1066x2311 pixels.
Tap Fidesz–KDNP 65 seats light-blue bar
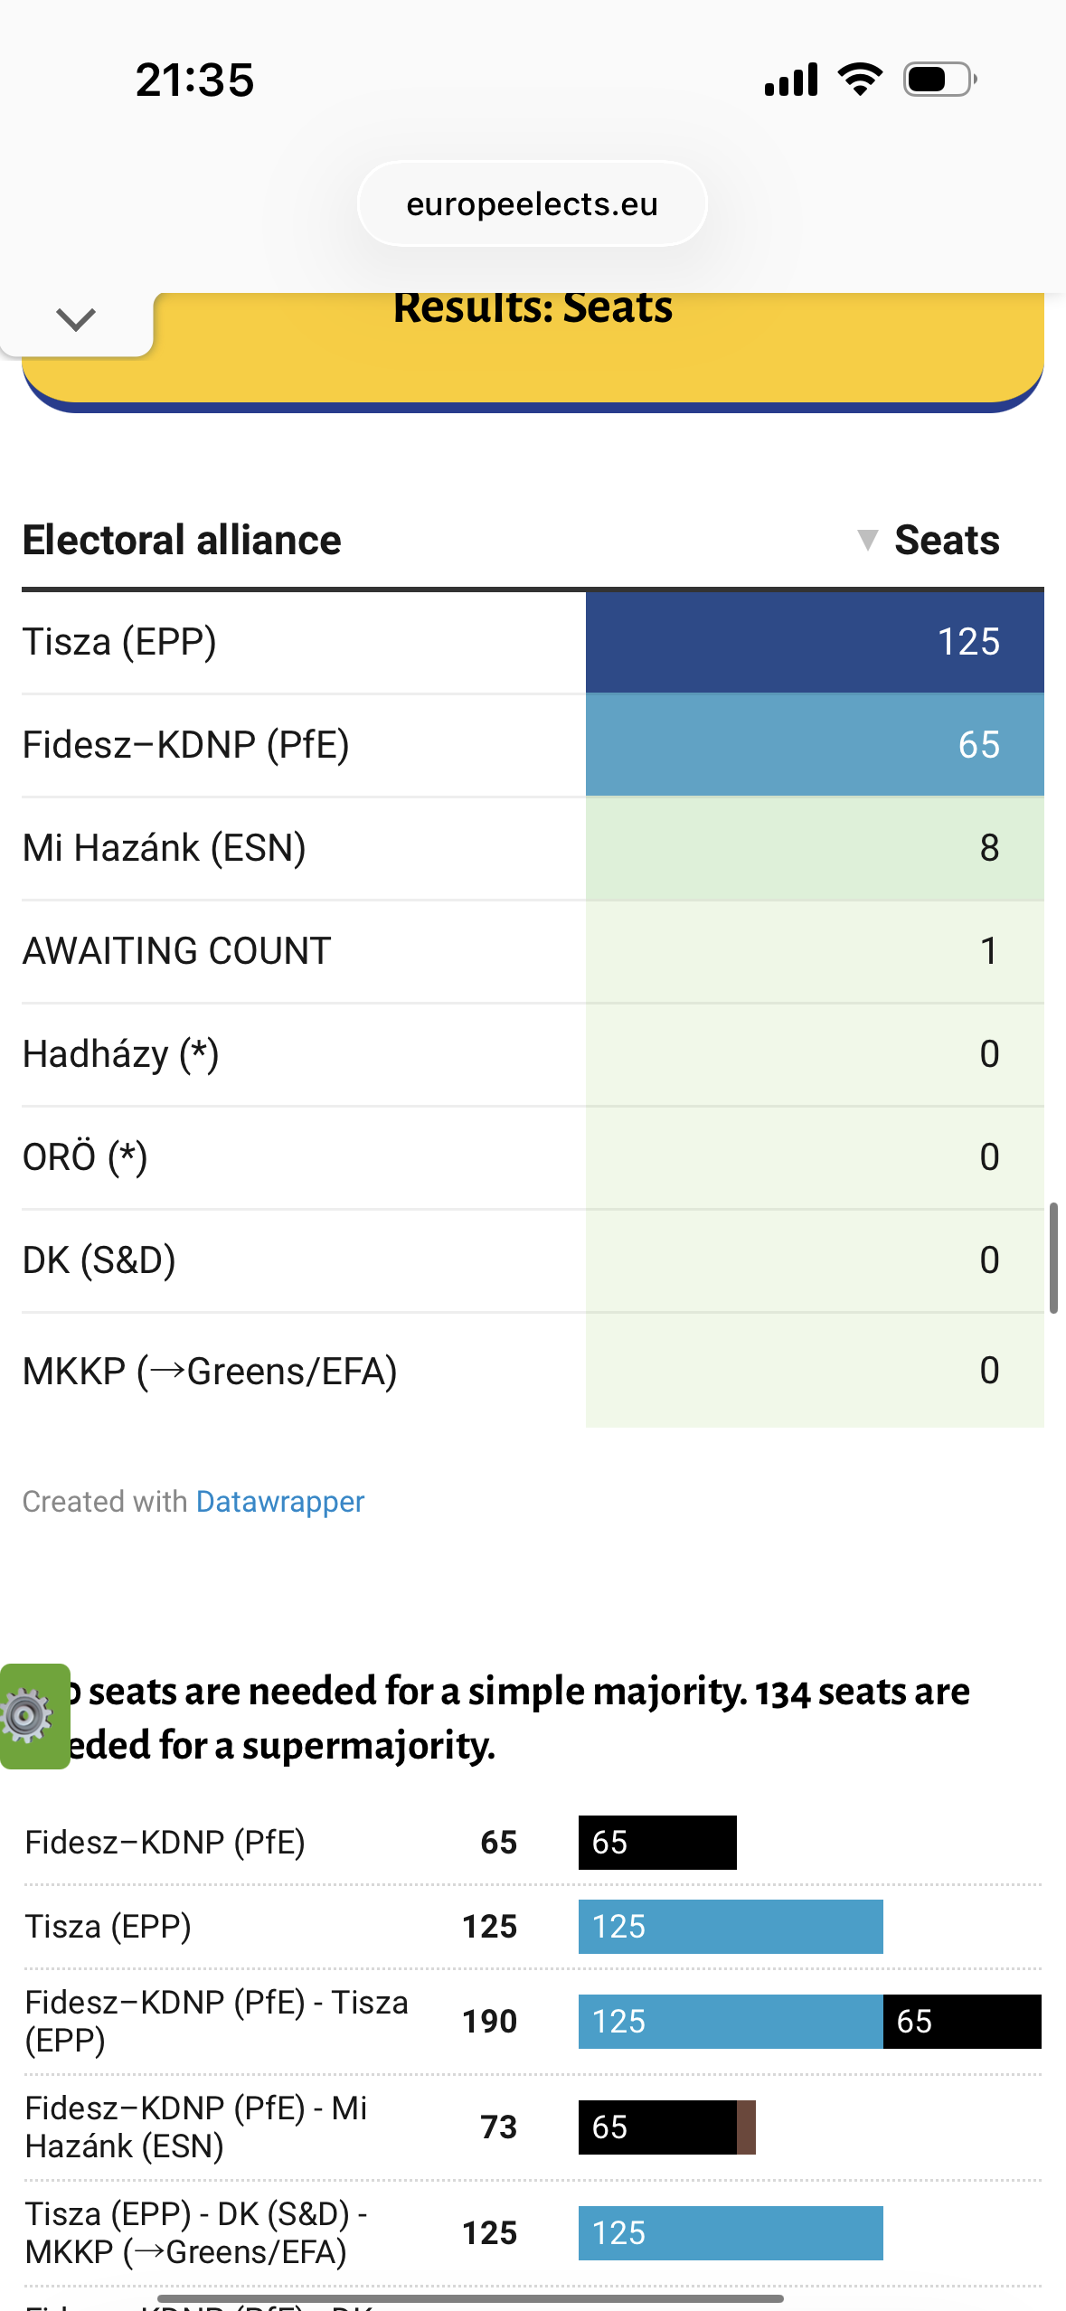click(x=814, y=745)
